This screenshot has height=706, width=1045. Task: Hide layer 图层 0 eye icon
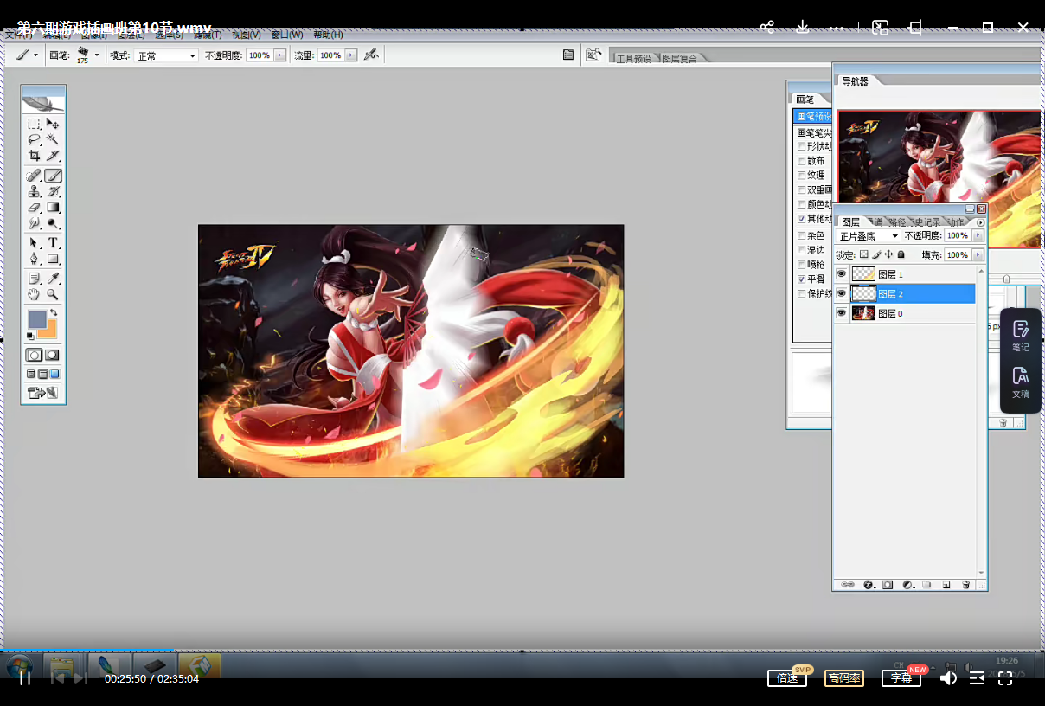point(841,313)
